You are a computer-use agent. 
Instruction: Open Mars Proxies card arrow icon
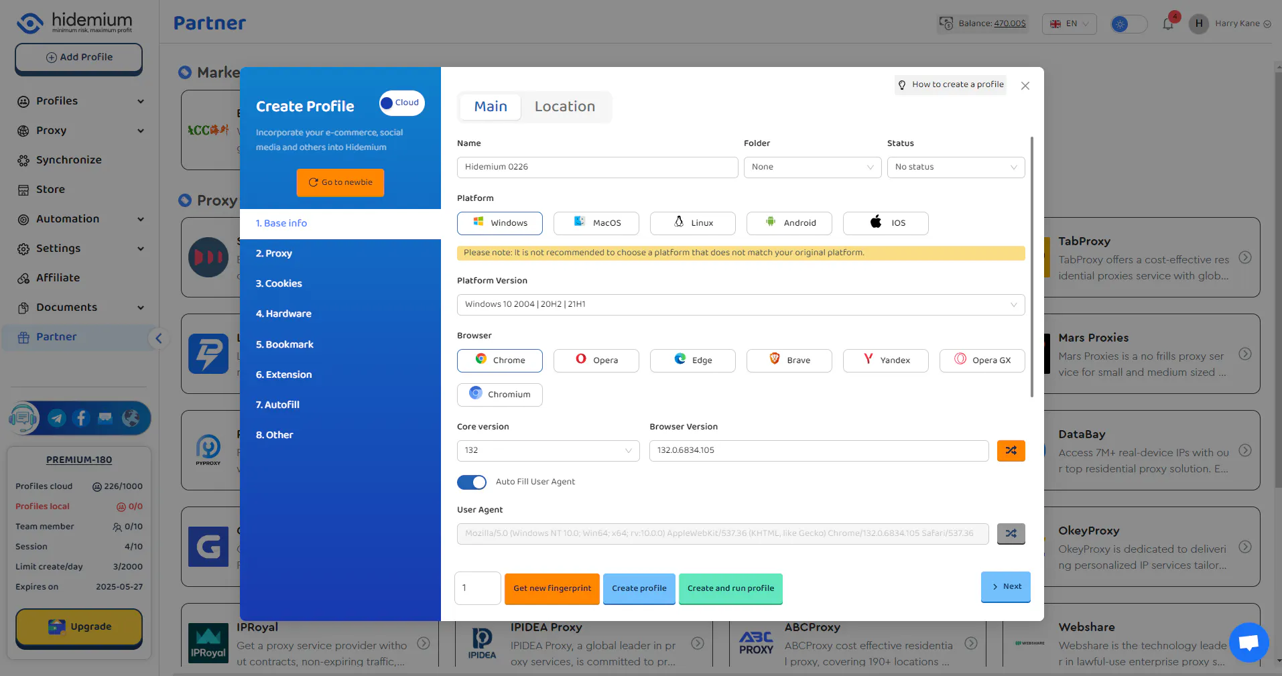pos(1245,354)
